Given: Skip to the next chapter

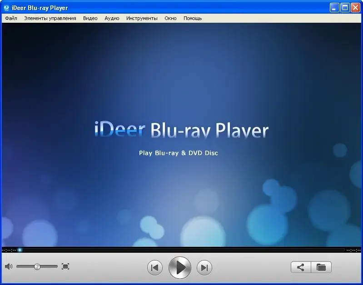Looking at the screenshot, I should [204, 268].
